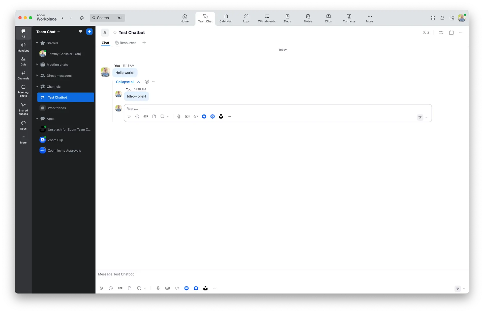Open the Mentions section in the sidebar
Viewport: 484px width, 313px height.
point(23,47)
